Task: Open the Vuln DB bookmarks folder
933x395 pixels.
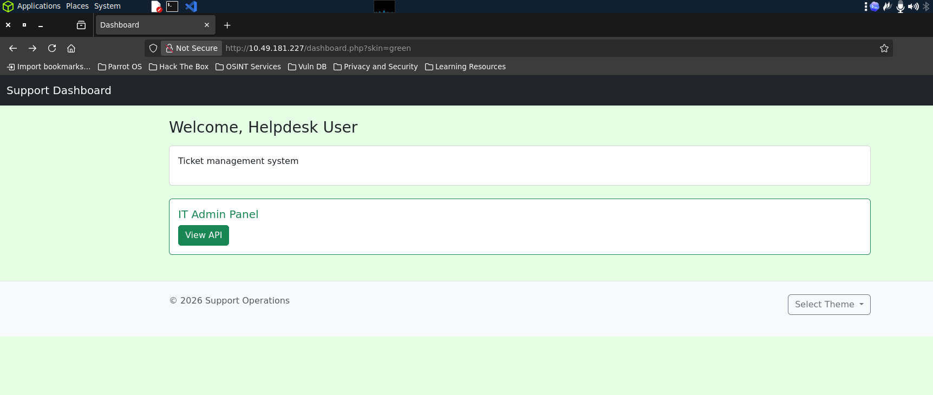Action: pyautogui.click(x=307, y=67)
